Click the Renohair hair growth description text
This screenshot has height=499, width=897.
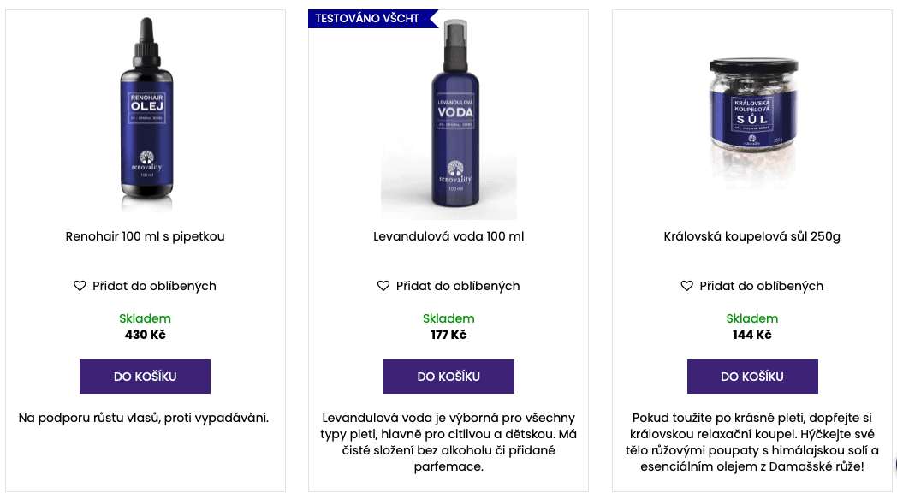[x=145, y=418]
